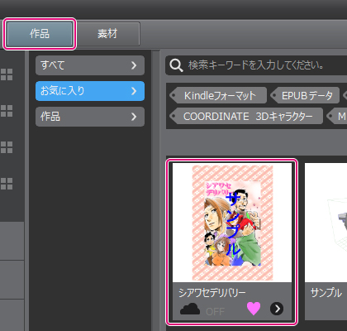
Task: Select the 作品 category in sidebar
Action: point(90,117)
